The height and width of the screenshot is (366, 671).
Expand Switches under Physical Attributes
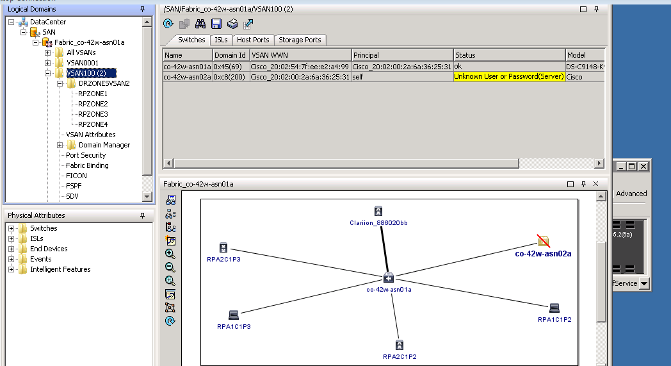pos(12,228)
